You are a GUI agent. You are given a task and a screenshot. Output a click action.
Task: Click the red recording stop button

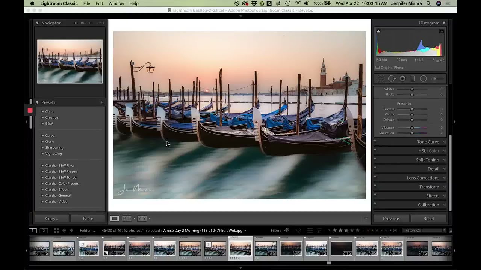click(30, 110)
